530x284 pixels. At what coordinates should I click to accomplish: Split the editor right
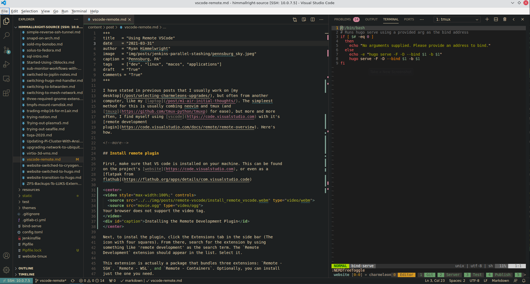[312, 20]
